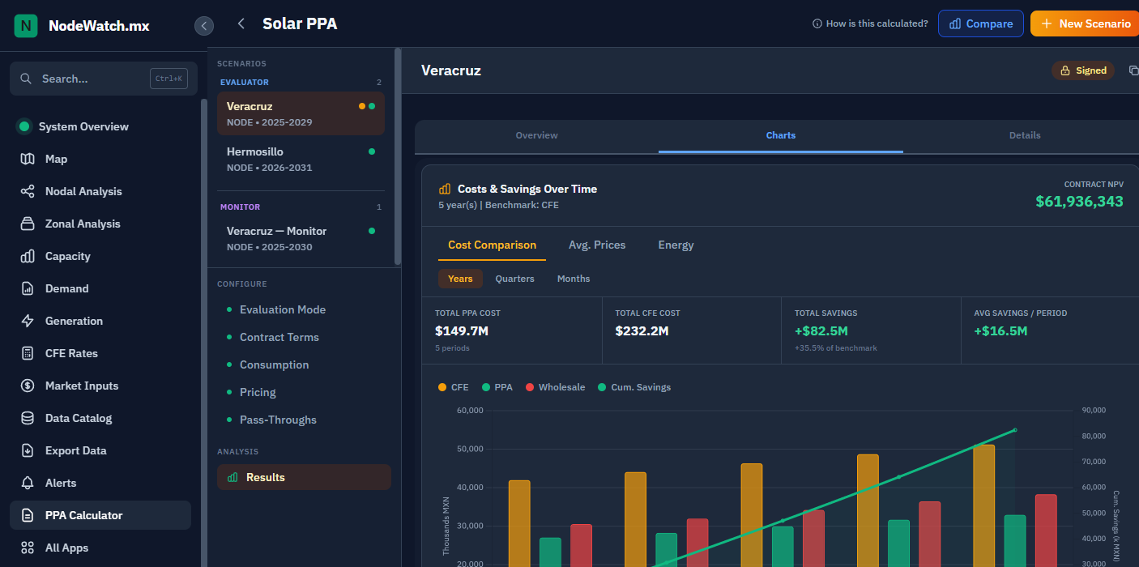This screenshot has width=1139, height=567.
Task: Click the scenarios list scrollbar
Action: [x=398, y=156]
